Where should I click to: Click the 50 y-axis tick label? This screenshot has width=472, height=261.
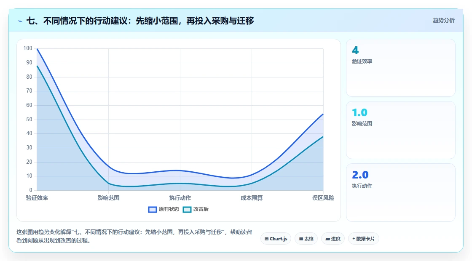pos(29,120)
